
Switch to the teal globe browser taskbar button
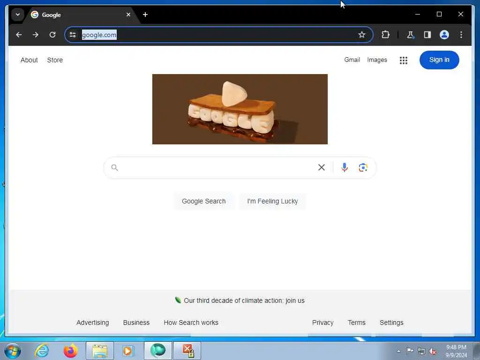coord(158,351)
